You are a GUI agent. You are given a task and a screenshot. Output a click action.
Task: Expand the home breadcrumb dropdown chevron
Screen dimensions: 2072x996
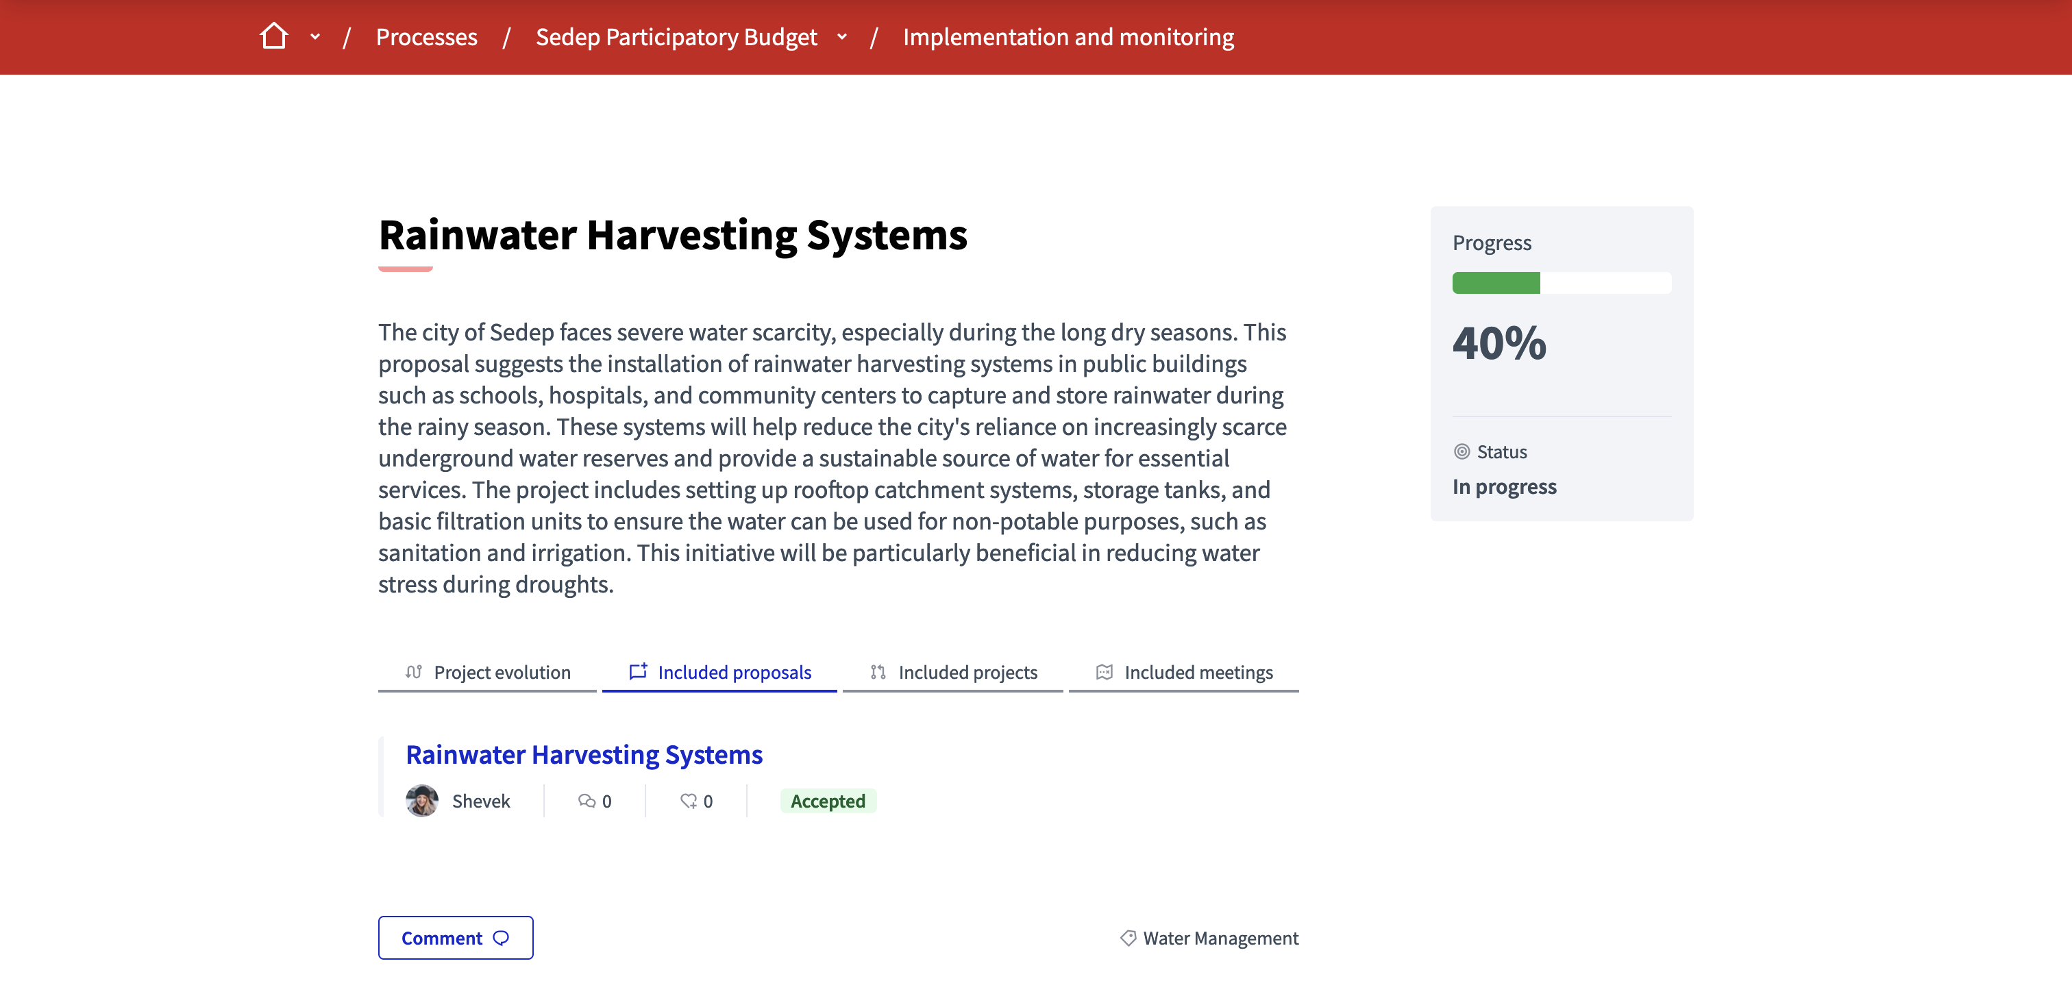click(x=315, y=36)
